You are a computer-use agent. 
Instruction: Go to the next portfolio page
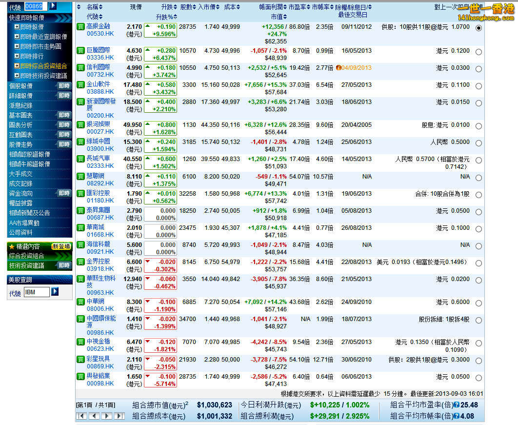[107, 416]
